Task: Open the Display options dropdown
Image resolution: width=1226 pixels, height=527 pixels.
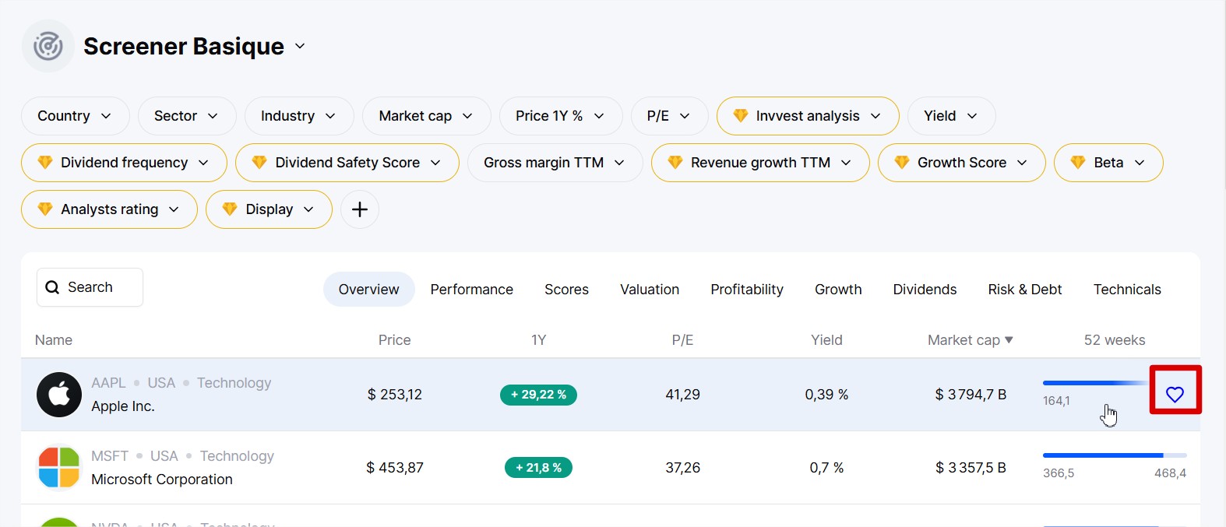Action: [x=269, y=209]
